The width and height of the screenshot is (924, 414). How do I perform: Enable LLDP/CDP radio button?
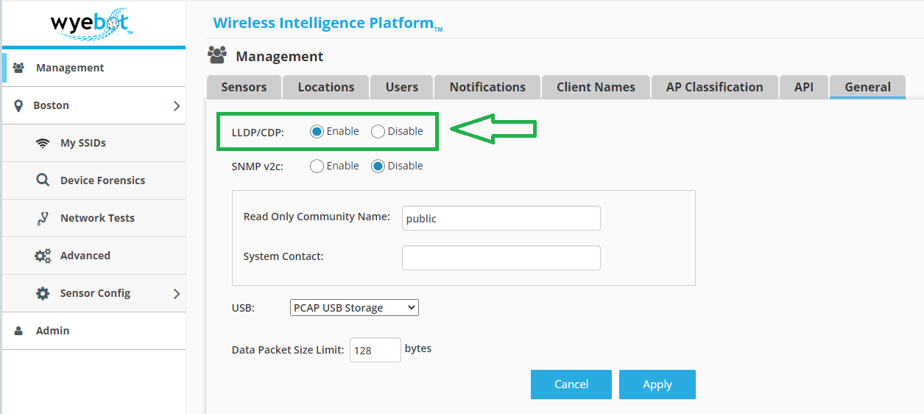[317, 132]
